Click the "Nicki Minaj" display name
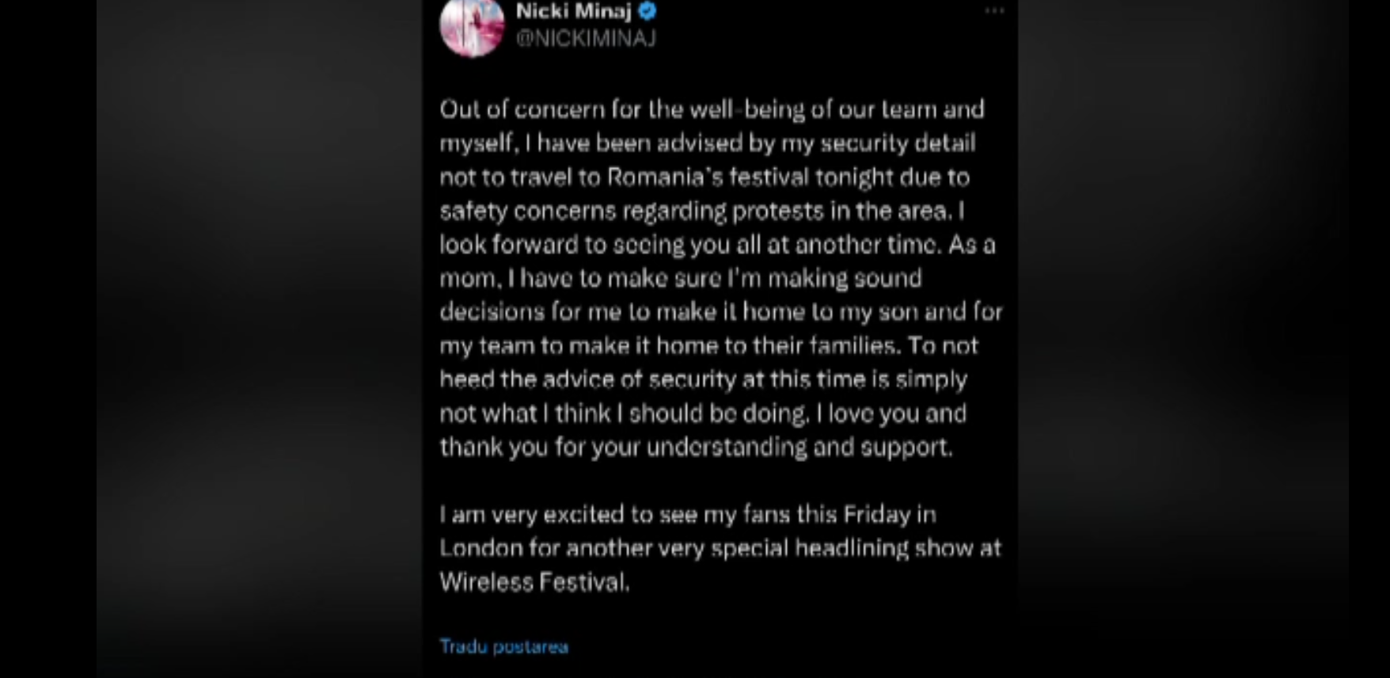This screenshot has height=678, width=1390. (573, 11)
